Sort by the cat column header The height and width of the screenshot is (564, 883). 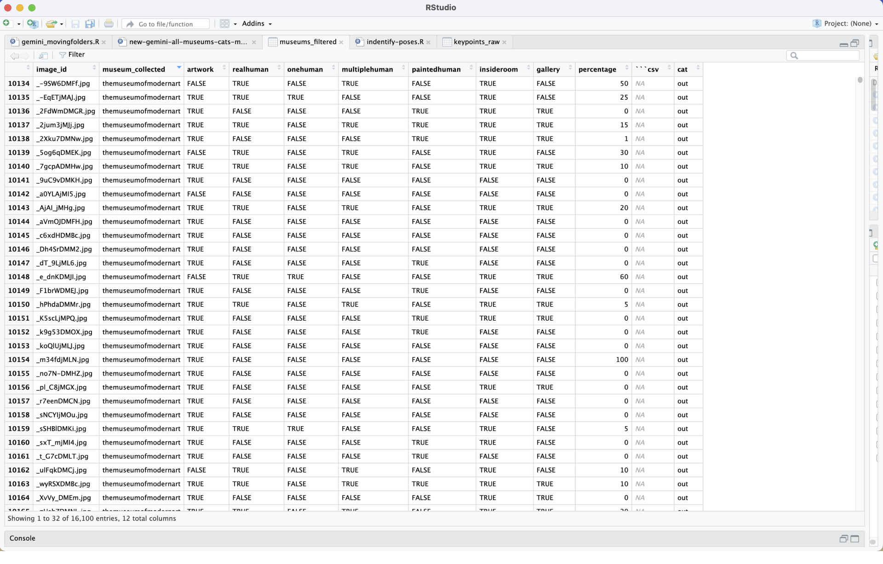[x=688, y=69]
